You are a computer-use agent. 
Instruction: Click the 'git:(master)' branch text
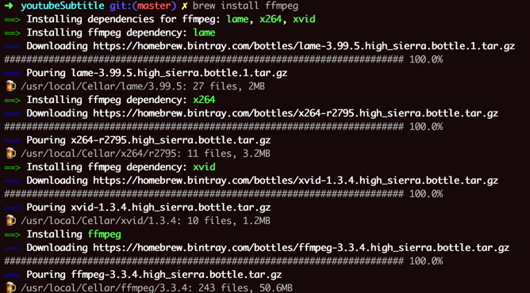(143, 6)
